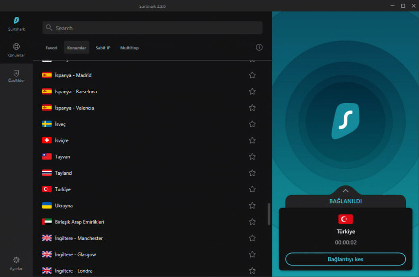Click the Taiwan flag icon
The image size is (419, 277).
coord(47,157)
